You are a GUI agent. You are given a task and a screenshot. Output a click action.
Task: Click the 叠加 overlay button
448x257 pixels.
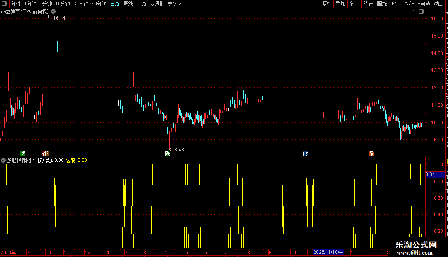pos(341,4)
